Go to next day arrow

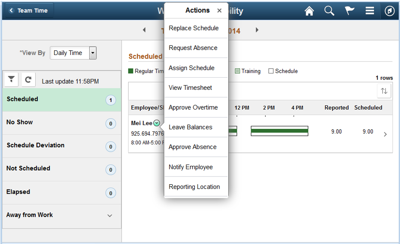click(x=257, y=30)
